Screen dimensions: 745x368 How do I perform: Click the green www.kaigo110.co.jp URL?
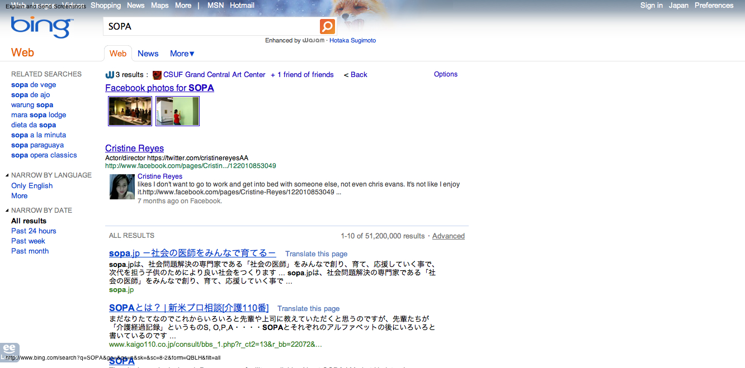click(x=215, y=345)
